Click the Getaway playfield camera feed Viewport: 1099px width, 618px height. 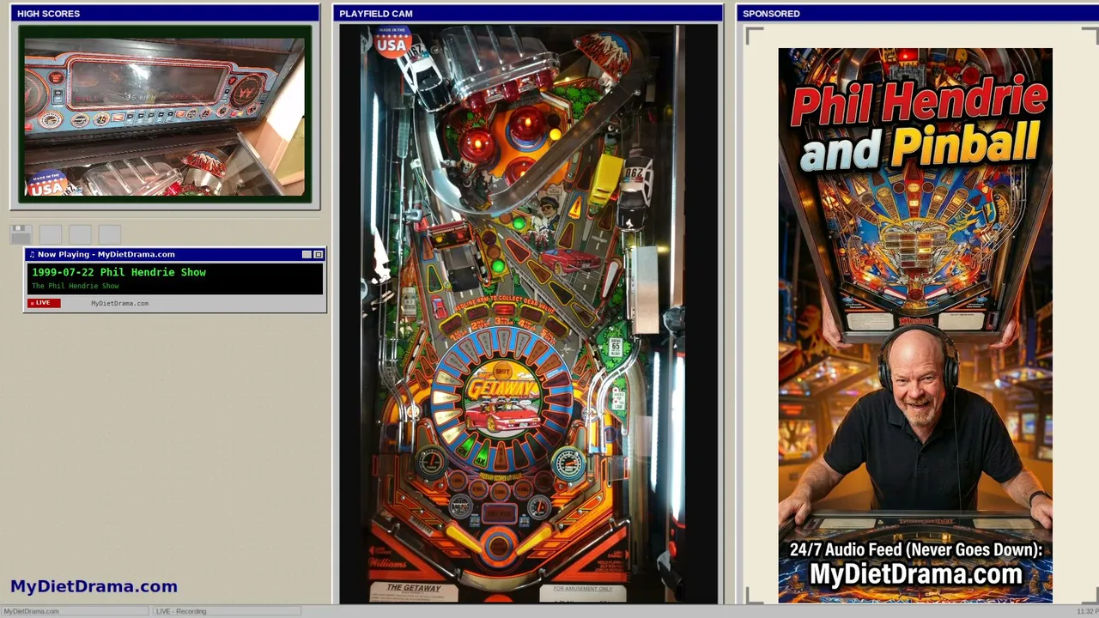[x=528, y=314]
